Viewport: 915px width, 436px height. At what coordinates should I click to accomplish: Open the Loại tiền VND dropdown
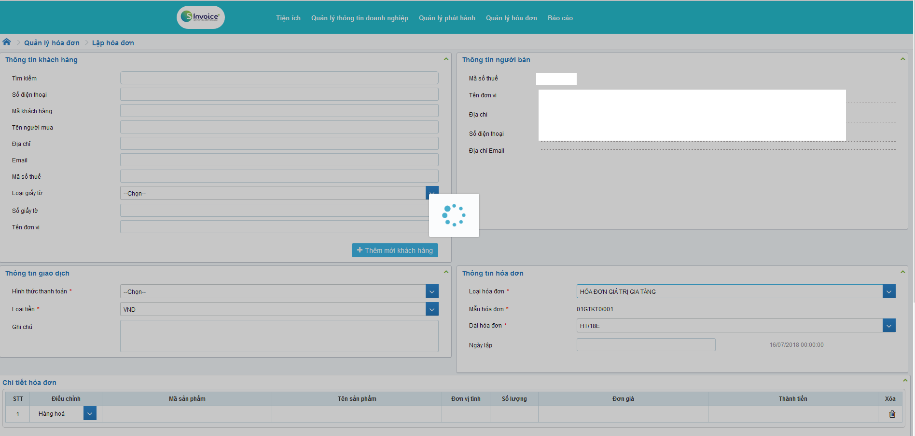[432, 309]
